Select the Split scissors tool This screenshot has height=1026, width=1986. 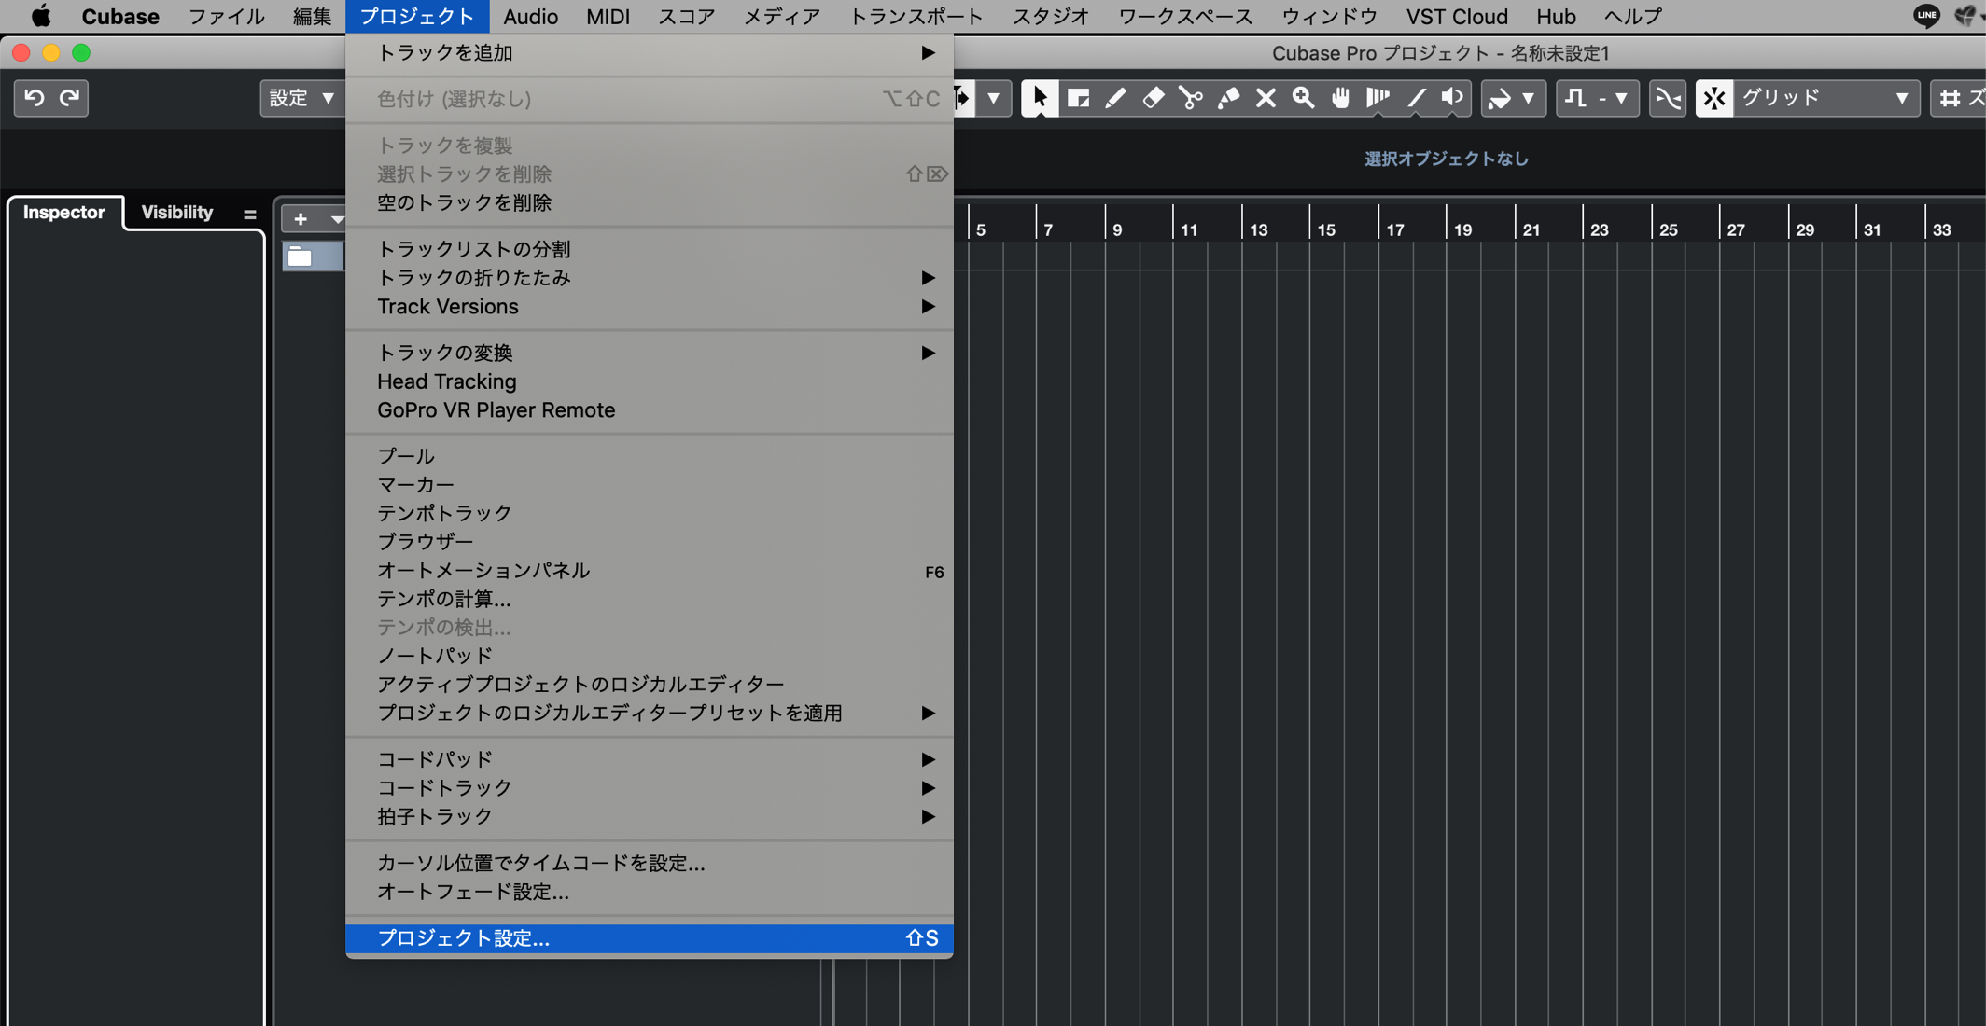[1191, 98]
